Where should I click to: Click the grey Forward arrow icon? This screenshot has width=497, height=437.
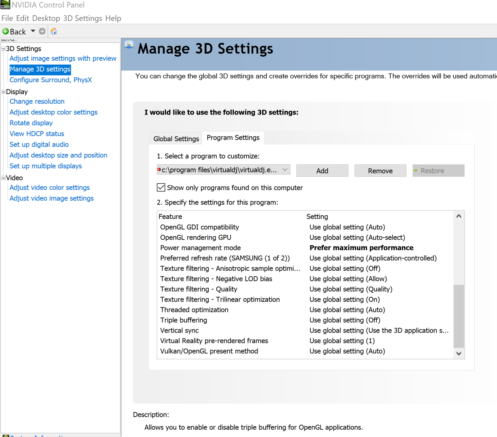click(42, 31)
